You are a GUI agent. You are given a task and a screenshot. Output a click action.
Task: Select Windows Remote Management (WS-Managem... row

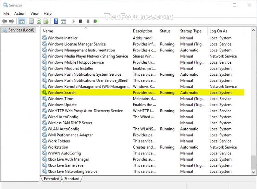click(143, 87)
